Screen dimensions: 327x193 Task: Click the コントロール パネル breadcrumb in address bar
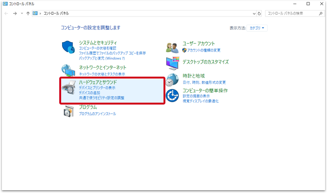(x=56, y=13)
